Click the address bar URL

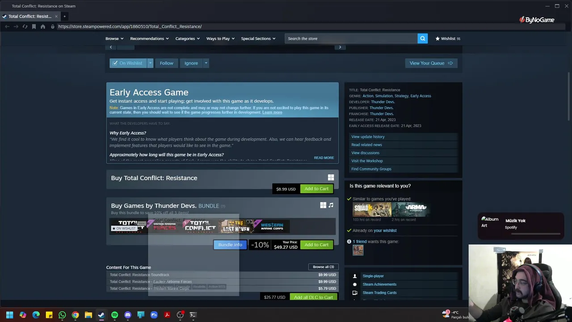[130, 26]
